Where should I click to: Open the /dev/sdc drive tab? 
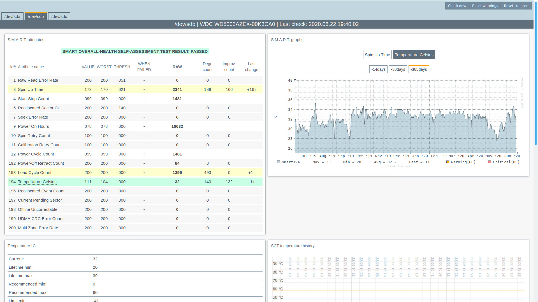coord(59,16)
